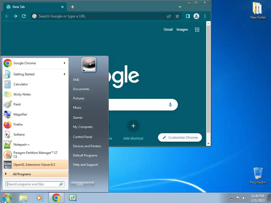The image size is (271, 203).
Task: Launch Firefox from Start menu
Action: (35, 124)
